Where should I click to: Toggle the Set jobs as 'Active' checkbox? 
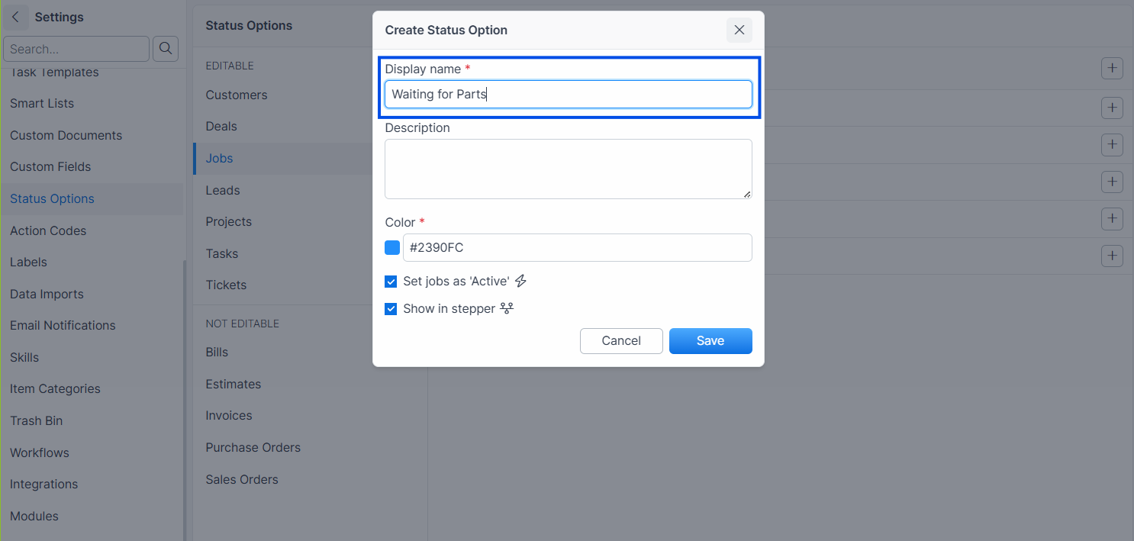point(391,282)
